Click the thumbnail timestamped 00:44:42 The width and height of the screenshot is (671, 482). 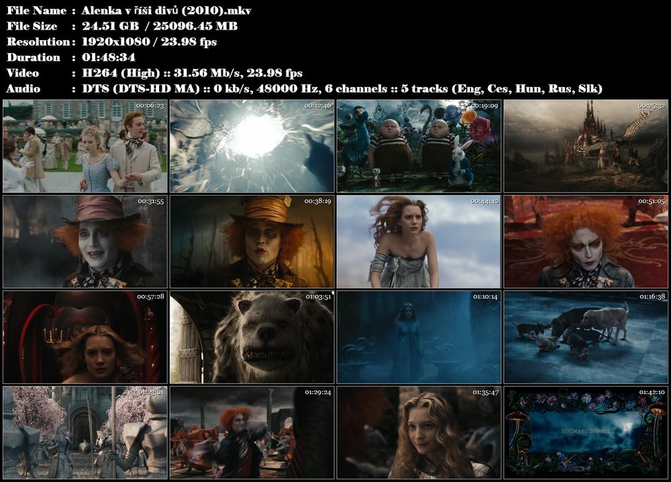419,241
